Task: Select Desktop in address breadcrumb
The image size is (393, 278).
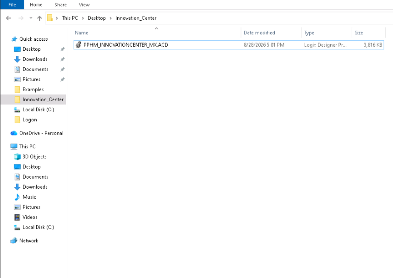Action: tap(97, 18)
